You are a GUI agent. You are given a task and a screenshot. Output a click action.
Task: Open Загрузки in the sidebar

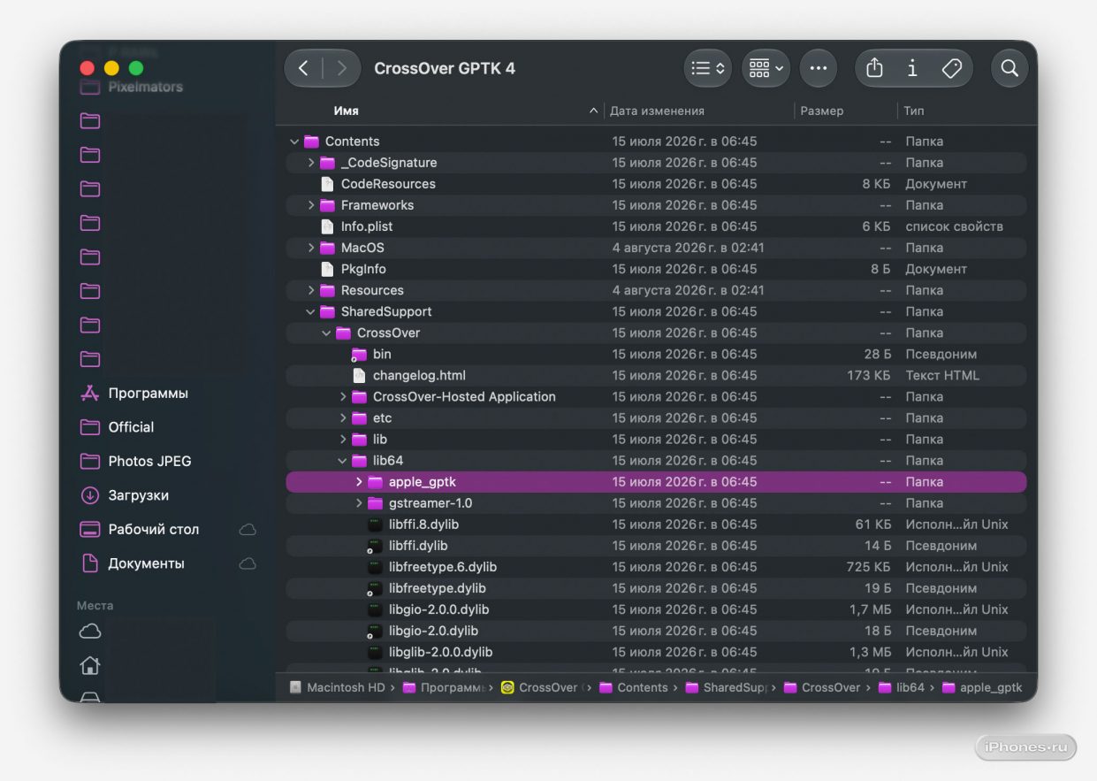click(138, 495)
